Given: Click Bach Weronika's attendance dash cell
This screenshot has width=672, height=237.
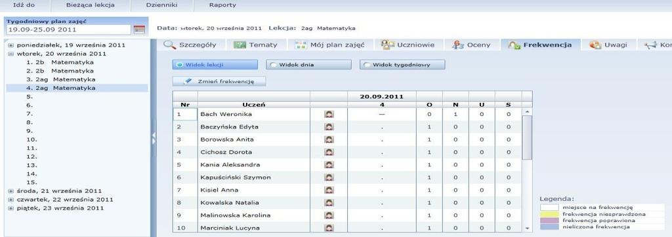Looking at the screenshot, I should 381,114.
